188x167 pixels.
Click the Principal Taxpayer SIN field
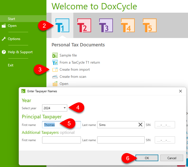pyautogui.click(x=165, y=125)
